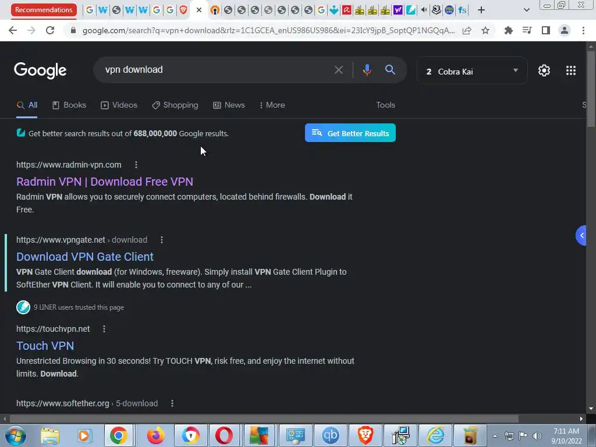596x447 pixels.
Task: Launch Firefox from the taskbar
Action: tap(156, 435)
